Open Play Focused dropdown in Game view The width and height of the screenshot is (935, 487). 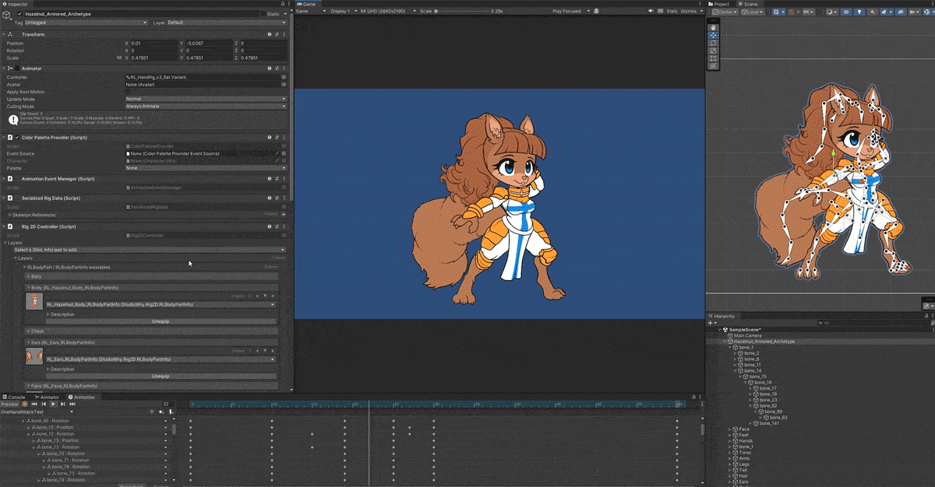click(572, 12)
